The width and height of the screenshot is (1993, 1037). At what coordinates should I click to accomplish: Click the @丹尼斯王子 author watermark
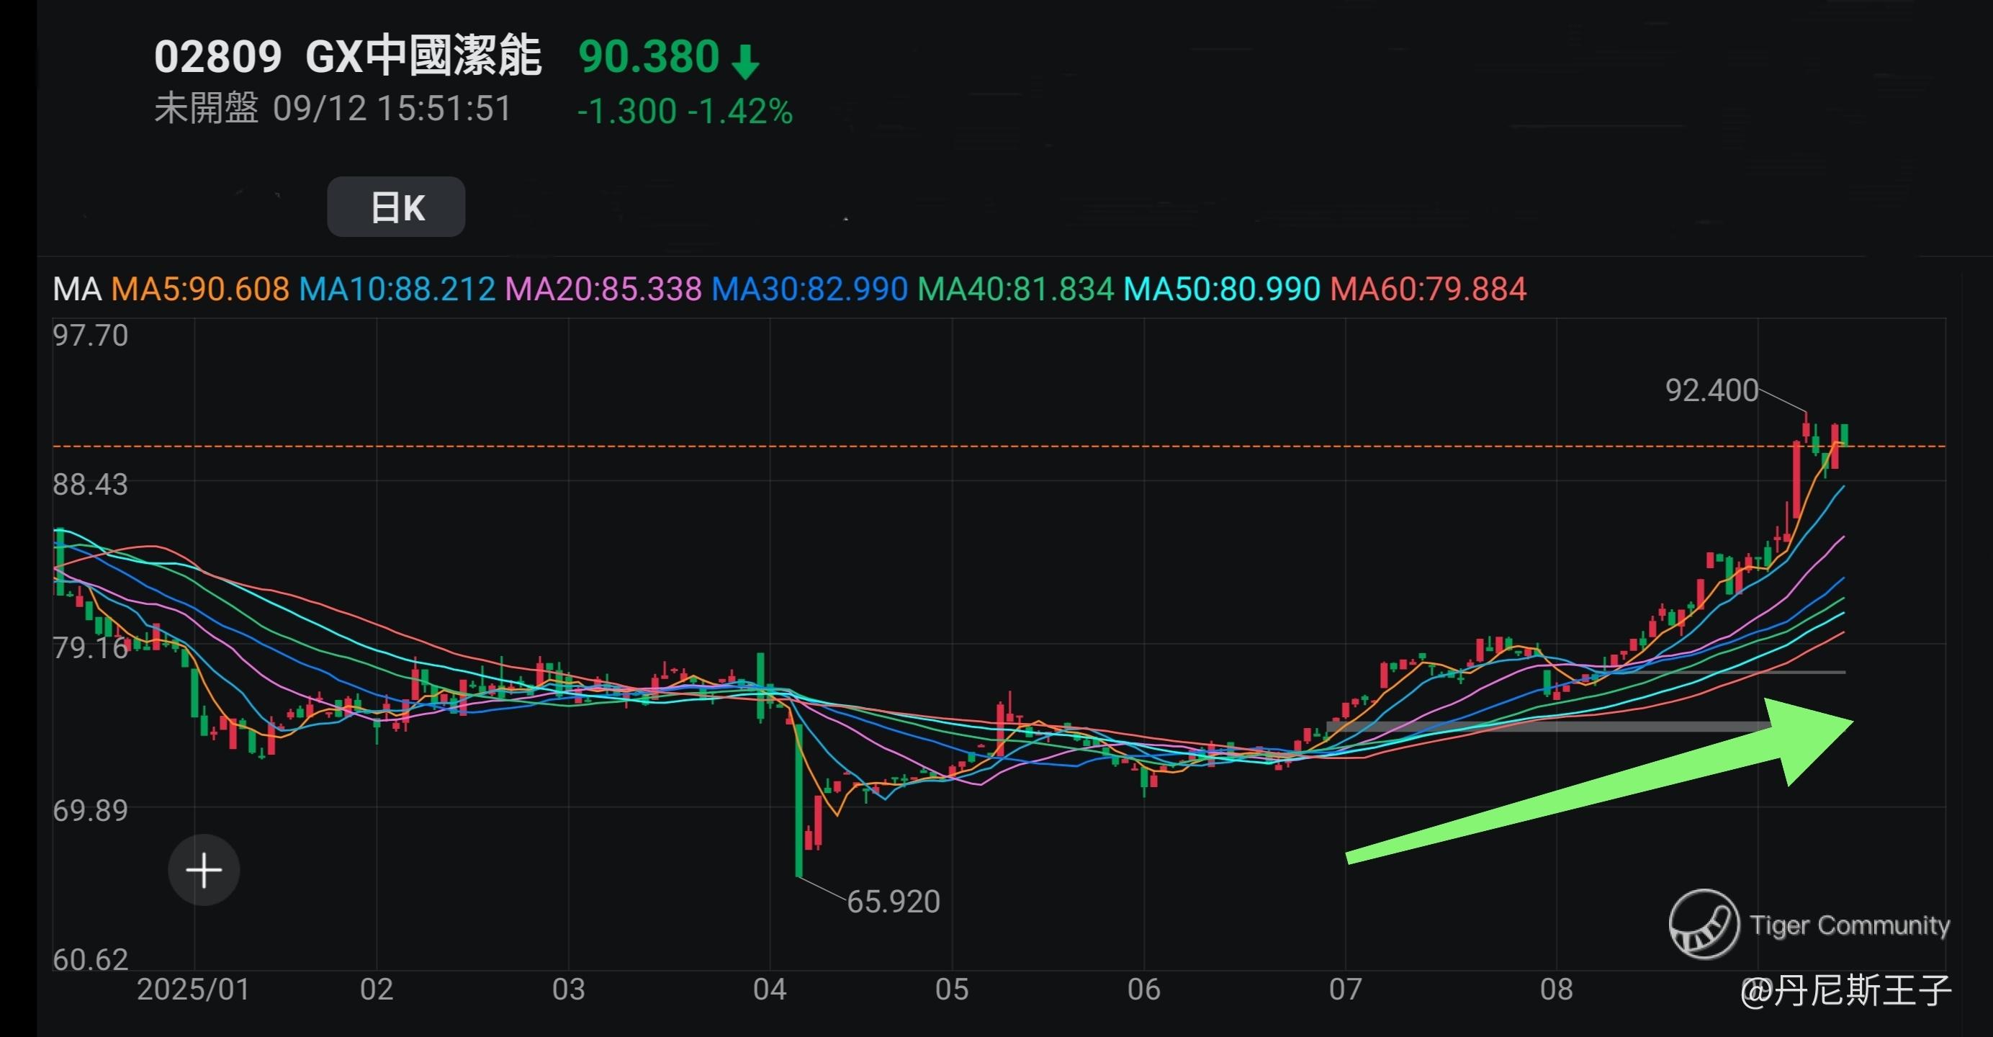click(1846, 991)
